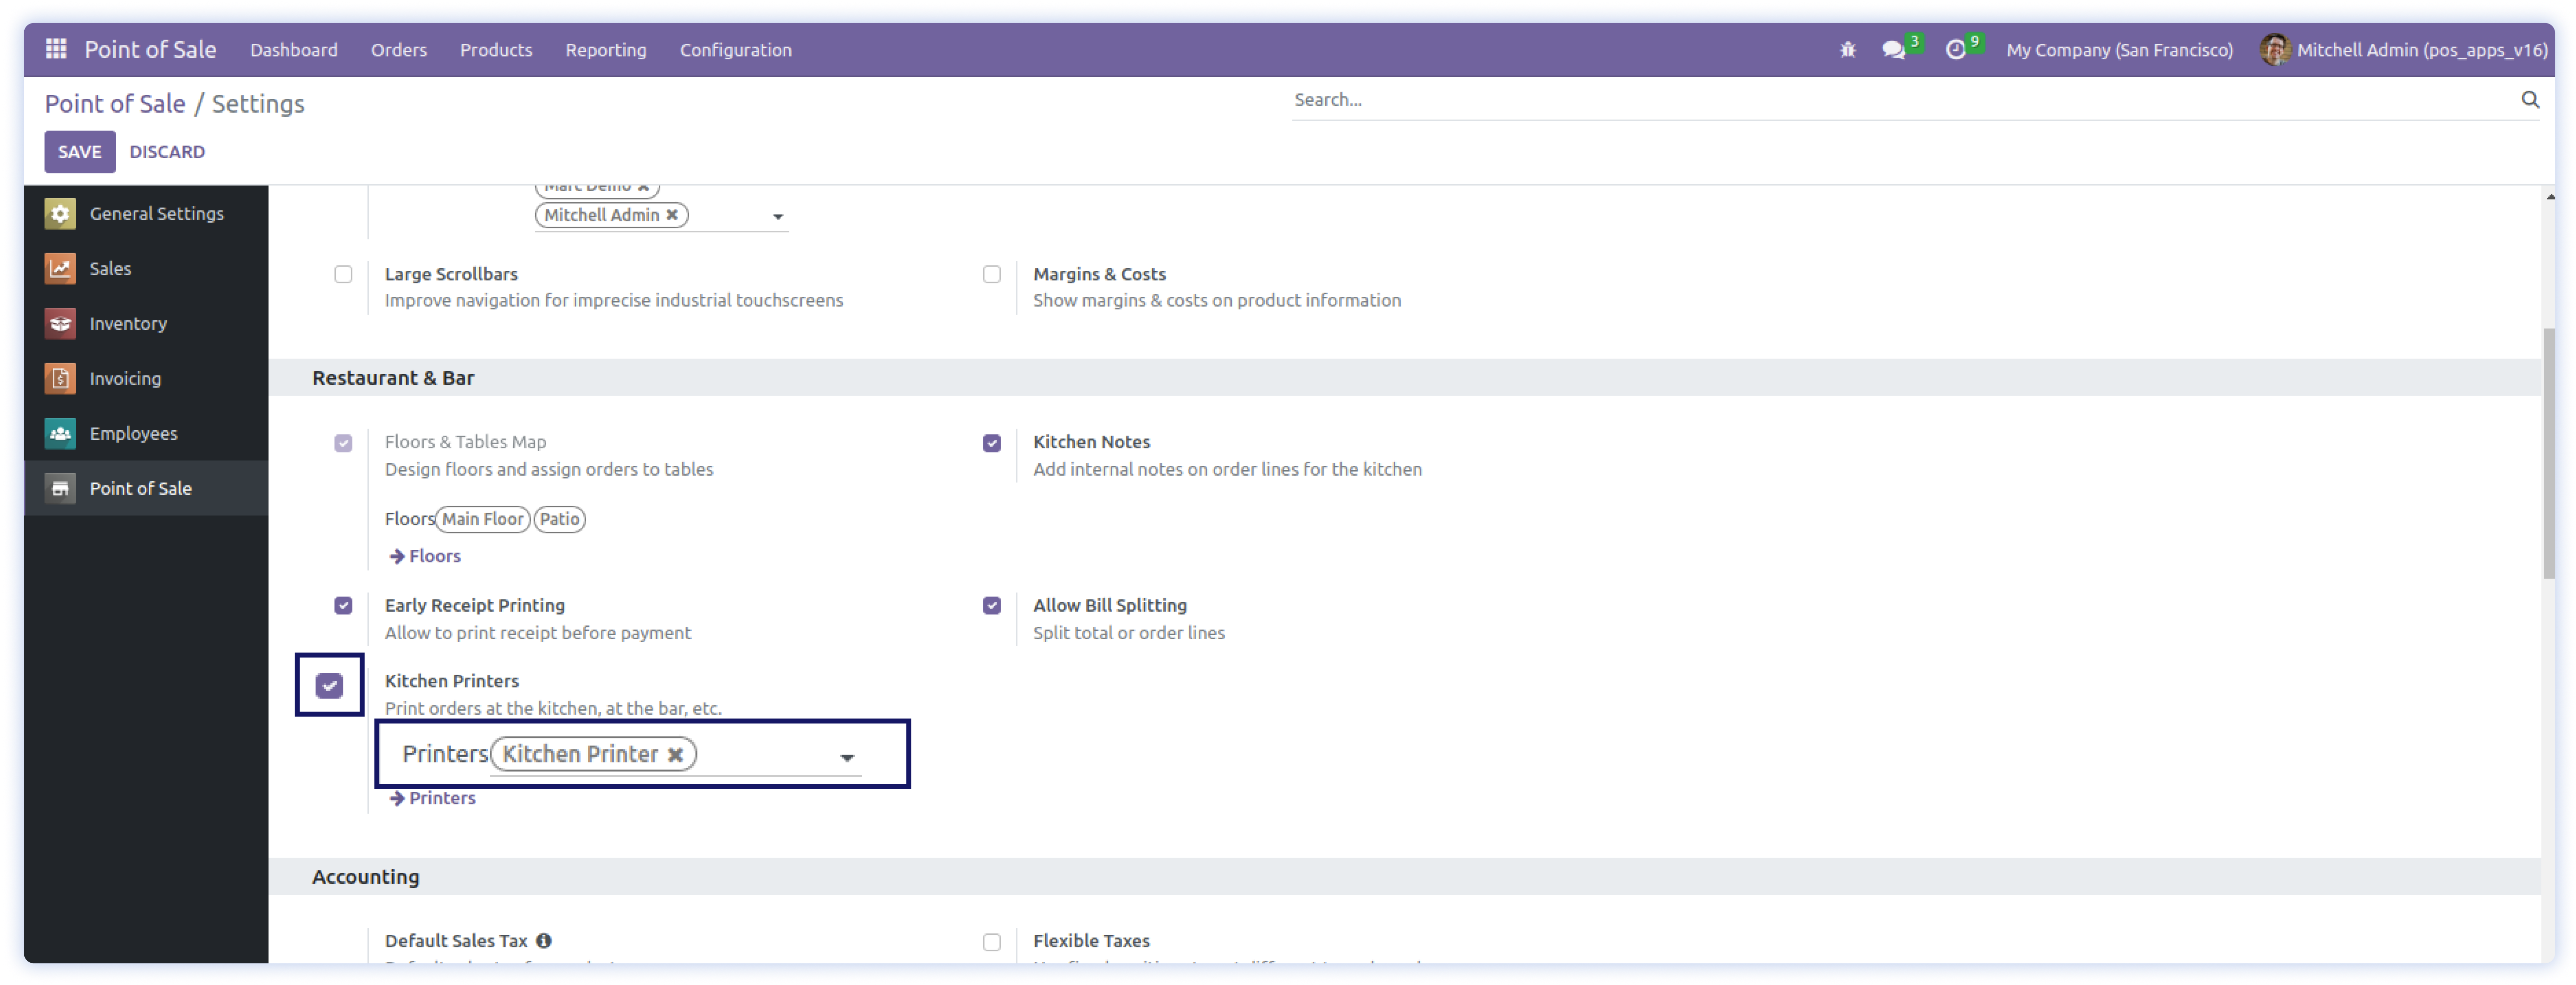
Task: Uncheck the Kitchen Printers checkbox
Action: tap(329, 686)
